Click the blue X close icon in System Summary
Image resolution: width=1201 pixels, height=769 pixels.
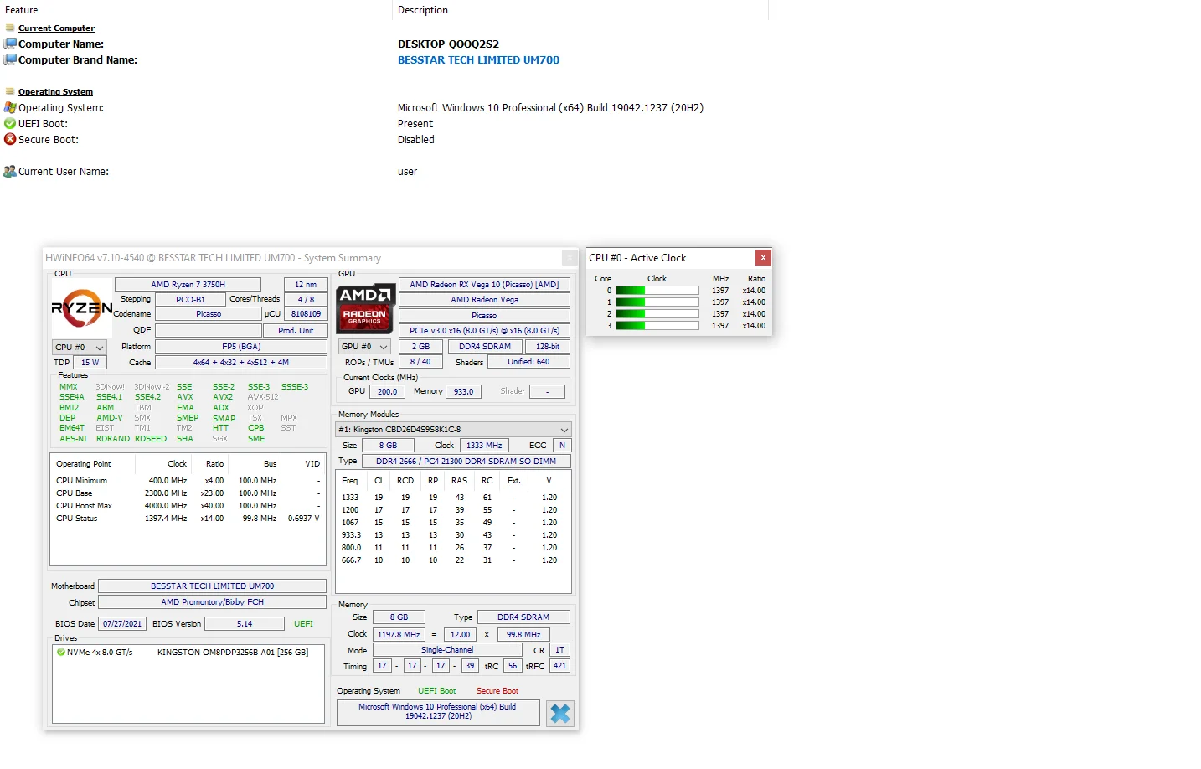click(x=560, y=713)
